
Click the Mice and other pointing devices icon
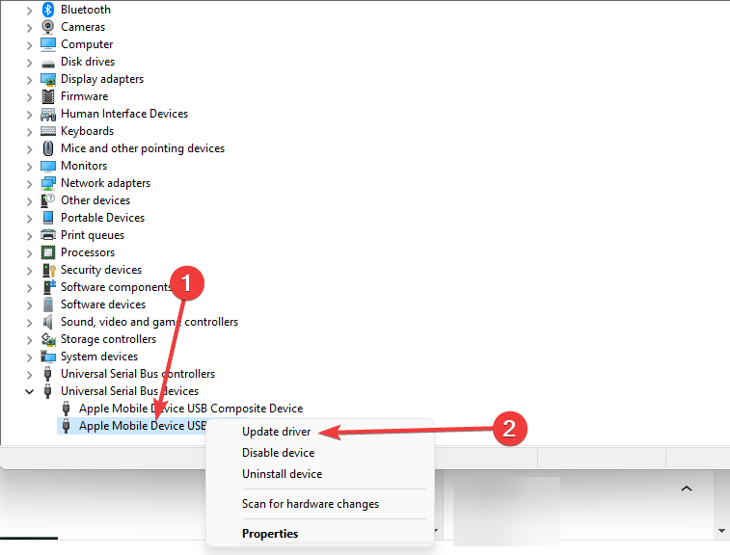pos(48,148)
